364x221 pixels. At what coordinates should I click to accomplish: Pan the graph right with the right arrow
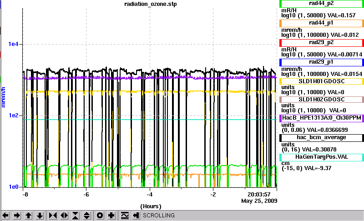tap(17, 216)
